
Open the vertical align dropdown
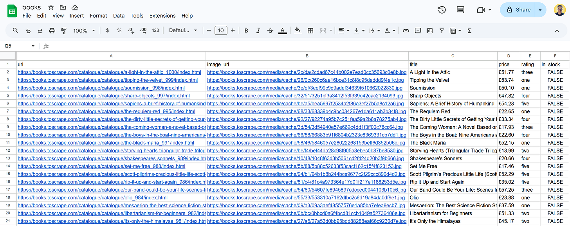click(x=359, y=30)
